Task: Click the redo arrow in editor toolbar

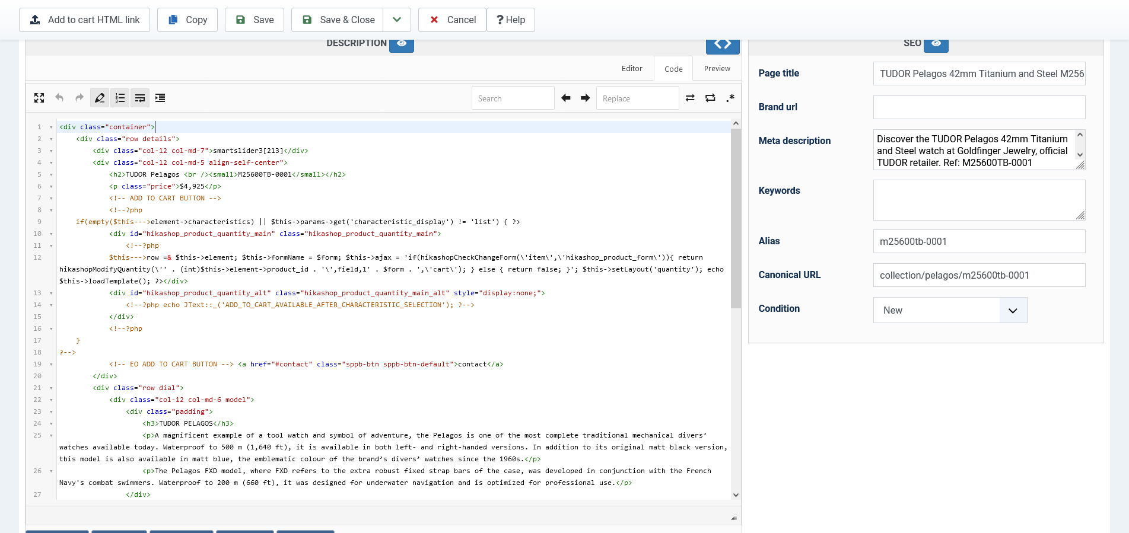Action: point(79,98)
